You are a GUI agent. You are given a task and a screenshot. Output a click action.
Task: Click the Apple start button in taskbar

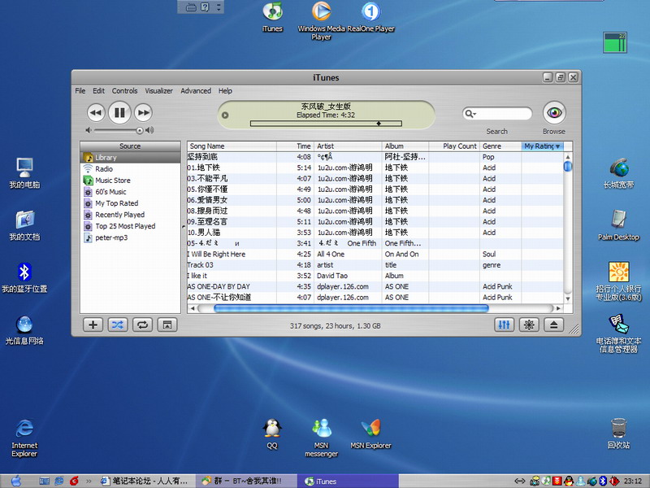coord(16,481)
